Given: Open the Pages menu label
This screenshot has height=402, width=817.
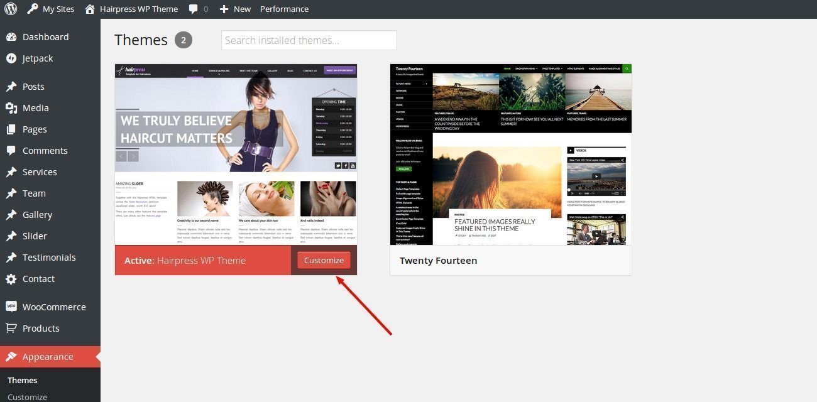Looking at the screenshot, I should click(35, 129).
